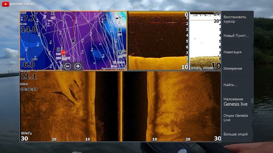Tap the 20° line label on sonar
273x153 pixels.
coord(217,21)
